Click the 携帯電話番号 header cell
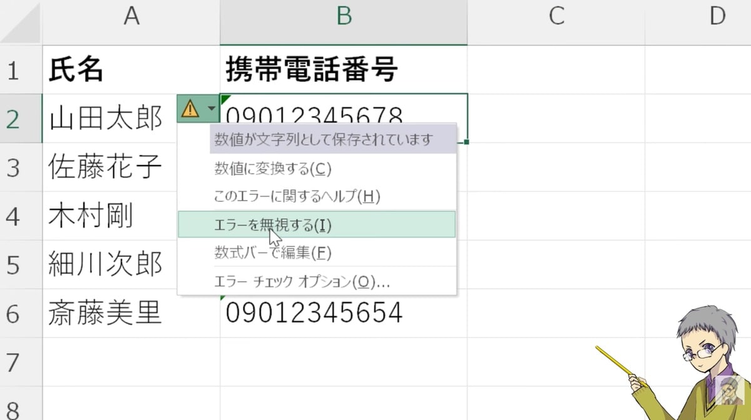This screenshot has width=751, height=420. click(344, 69)
